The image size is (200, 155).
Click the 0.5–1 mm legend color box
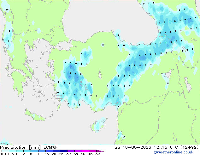(x=13, y=151)
